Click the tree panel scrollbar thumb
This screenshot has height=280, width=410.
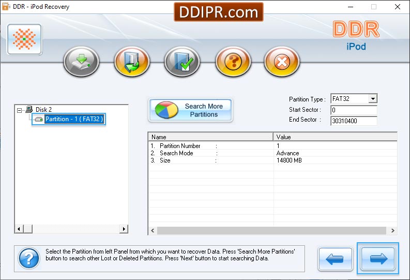click(x=28, y=229)
